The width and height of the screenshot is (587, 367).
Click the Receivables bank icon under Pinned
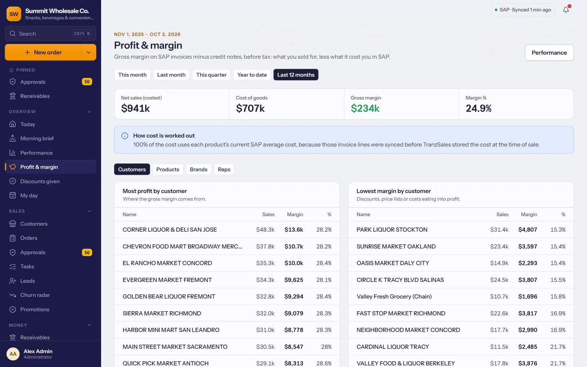(x=13, y=96)
